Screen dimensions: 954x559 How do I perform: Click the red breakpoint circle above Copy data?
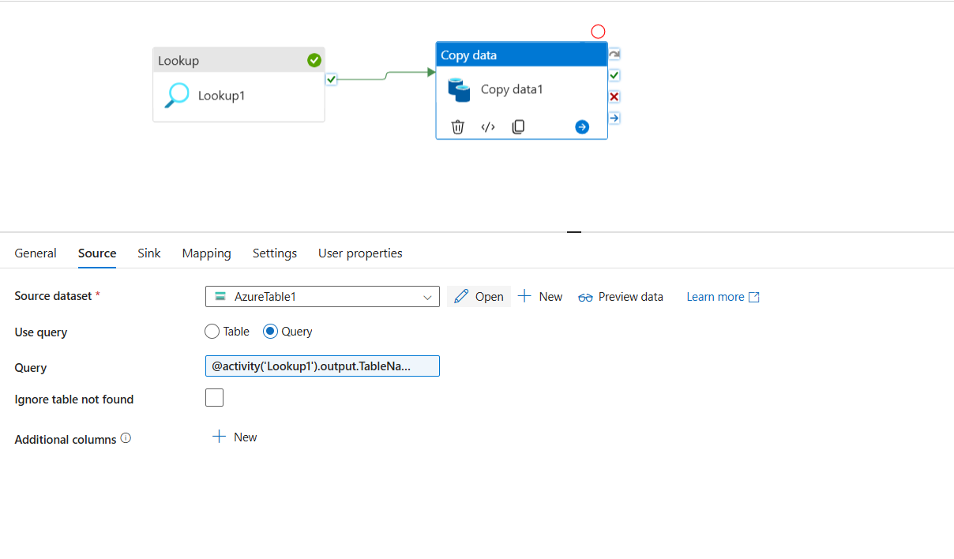pos(598,32)
